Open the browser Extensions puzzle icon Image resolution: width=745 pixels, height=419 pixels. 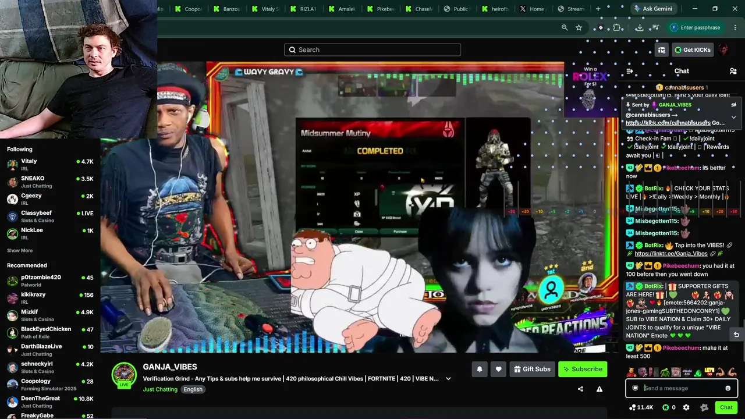click(x=618, y=27)
